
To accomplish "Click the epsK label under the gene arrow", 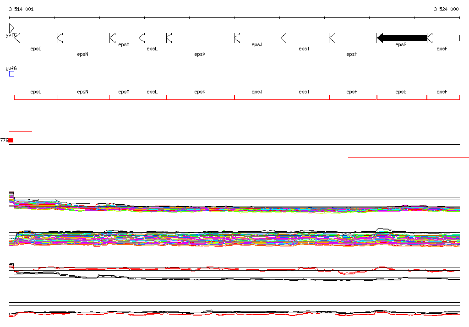I will (x=200, y=54).
